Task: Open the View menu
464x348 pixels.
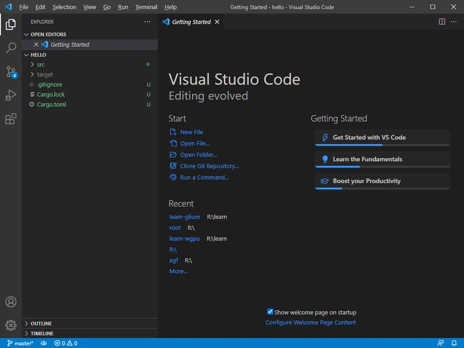Action: click(x=89, y=7)
